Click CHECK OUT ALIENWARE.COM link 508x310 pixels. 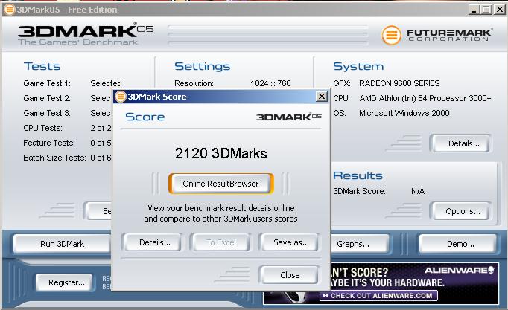point(378,295)
